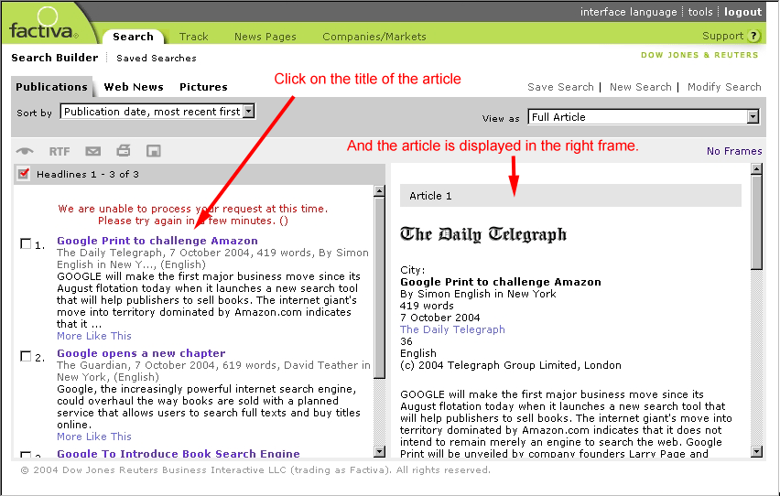Click the RTF export icon

pos(60,151)
